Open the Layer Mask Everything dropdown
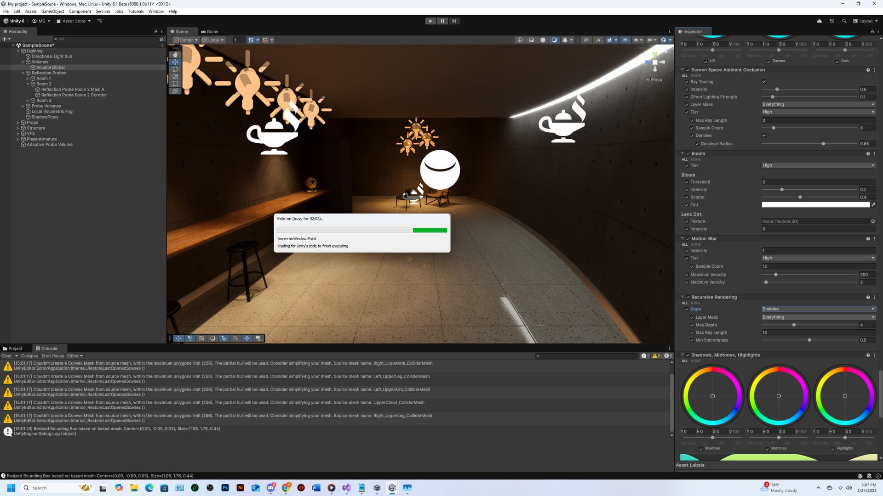 [x=818, y=104]
